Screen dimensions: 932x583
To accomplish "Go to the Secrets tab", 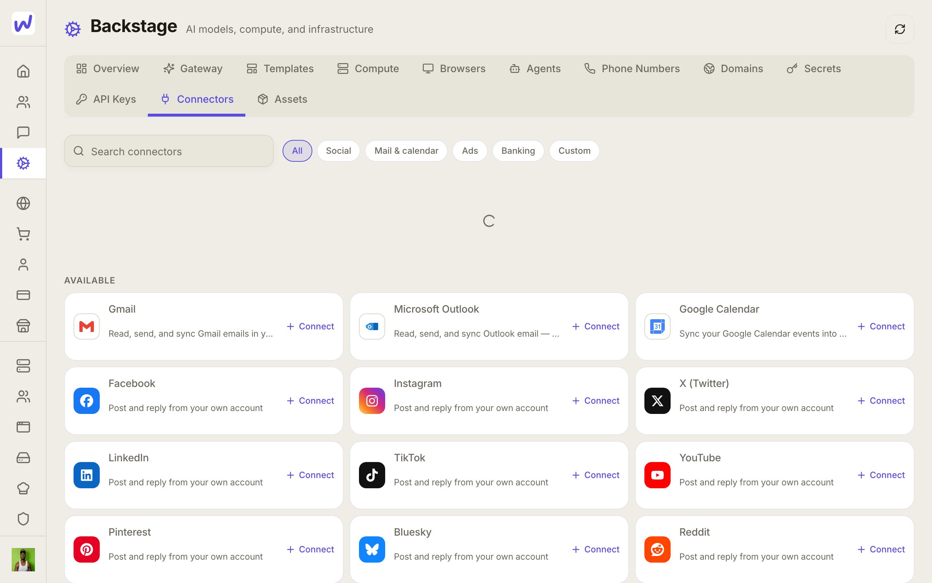I will pos(814,69).
